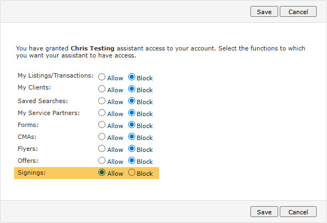Select Block radio for My Clients

tap(131, 90)
